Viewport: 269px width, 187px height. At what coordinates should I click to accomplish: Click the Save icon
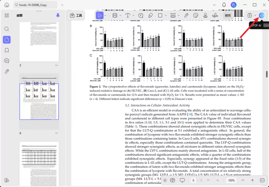coord(250,15)
